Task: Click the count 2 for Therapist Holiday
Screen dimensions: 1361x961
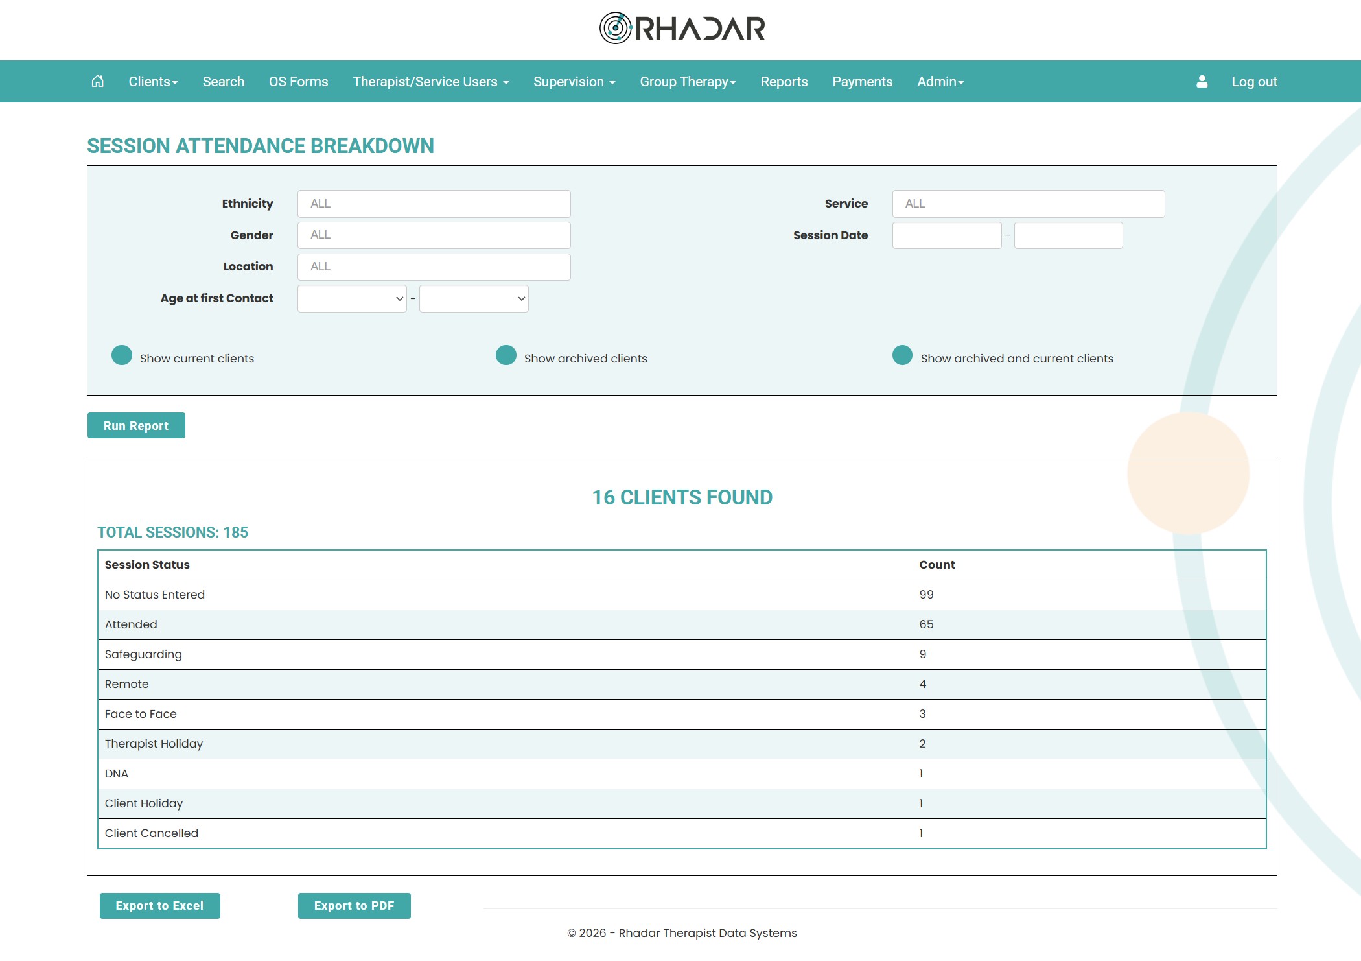Action: click(923, 744)
